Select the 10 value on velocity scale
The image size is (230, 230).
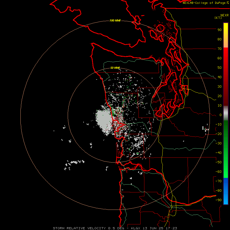220,106
